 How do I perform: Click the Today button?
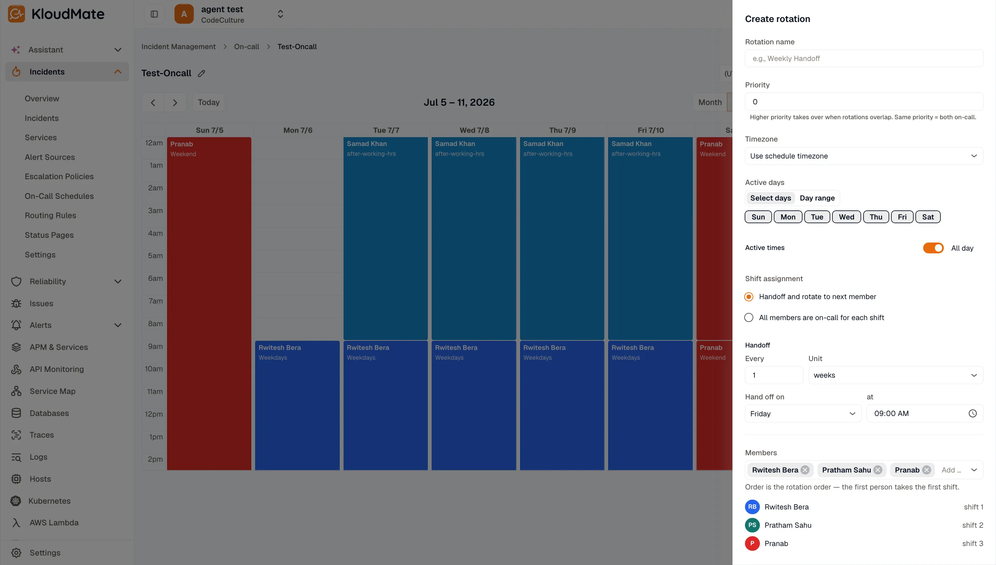coord(209,102)
